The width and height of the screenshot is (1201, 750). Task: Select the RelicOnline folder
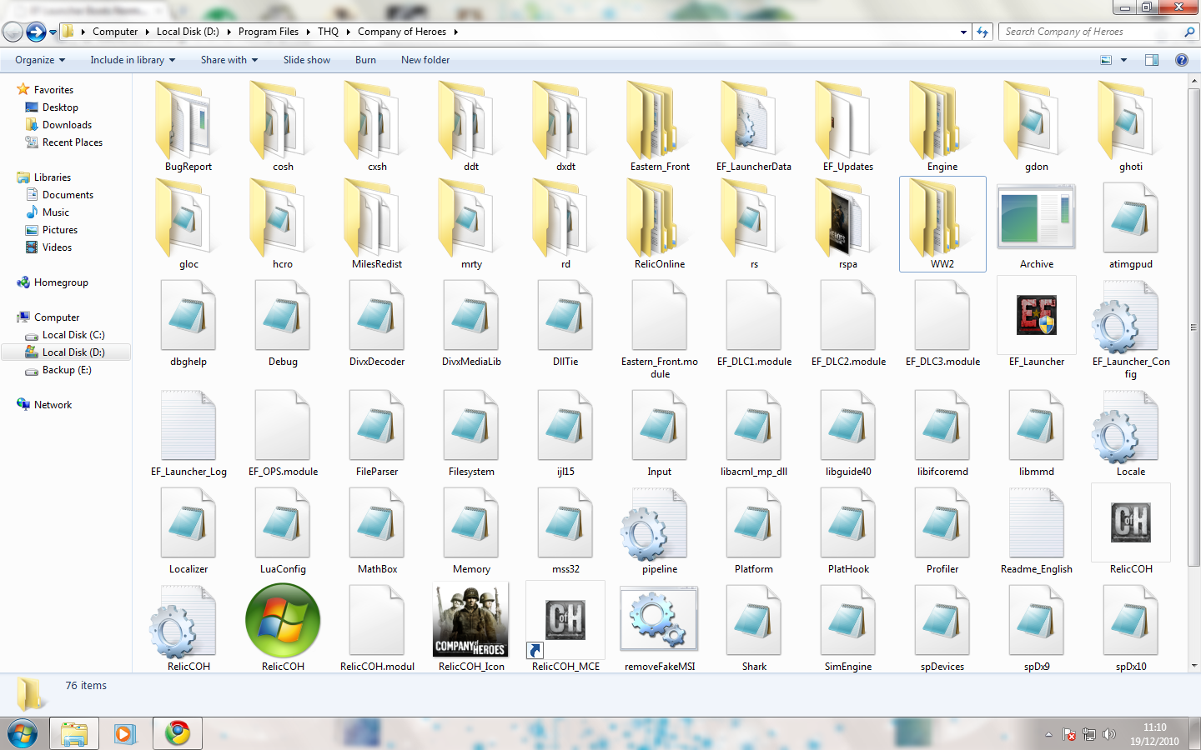point(660,224)
